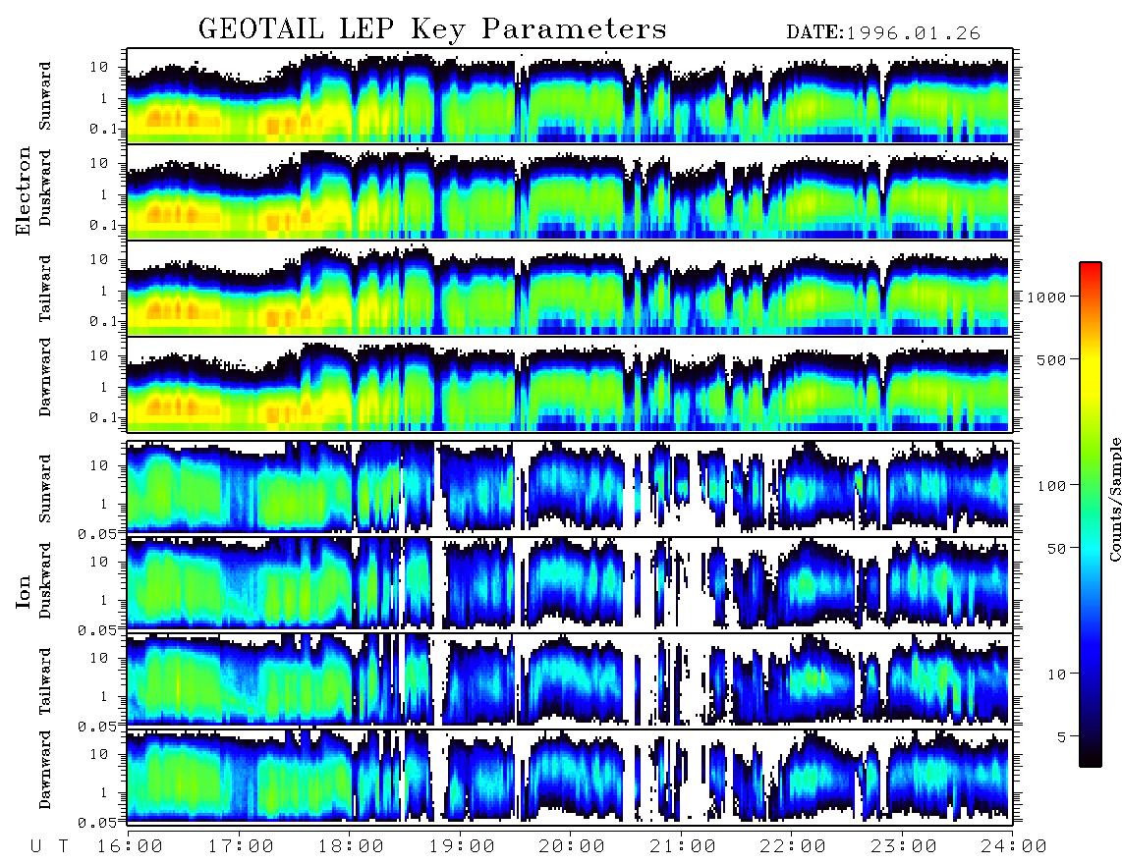Open the ion Duskward spectrogram panel
The height and width of the screenshot is (864, 1122).
[570, 583]
